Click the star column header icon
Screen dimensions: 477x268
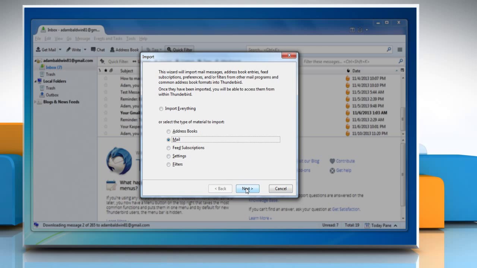pos(106,70)
